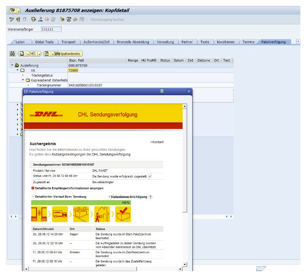Image resolution: width=306 pixels, height=278 pixels.
Task: Click the DHL delivery truck step icon
Action: 60,214
